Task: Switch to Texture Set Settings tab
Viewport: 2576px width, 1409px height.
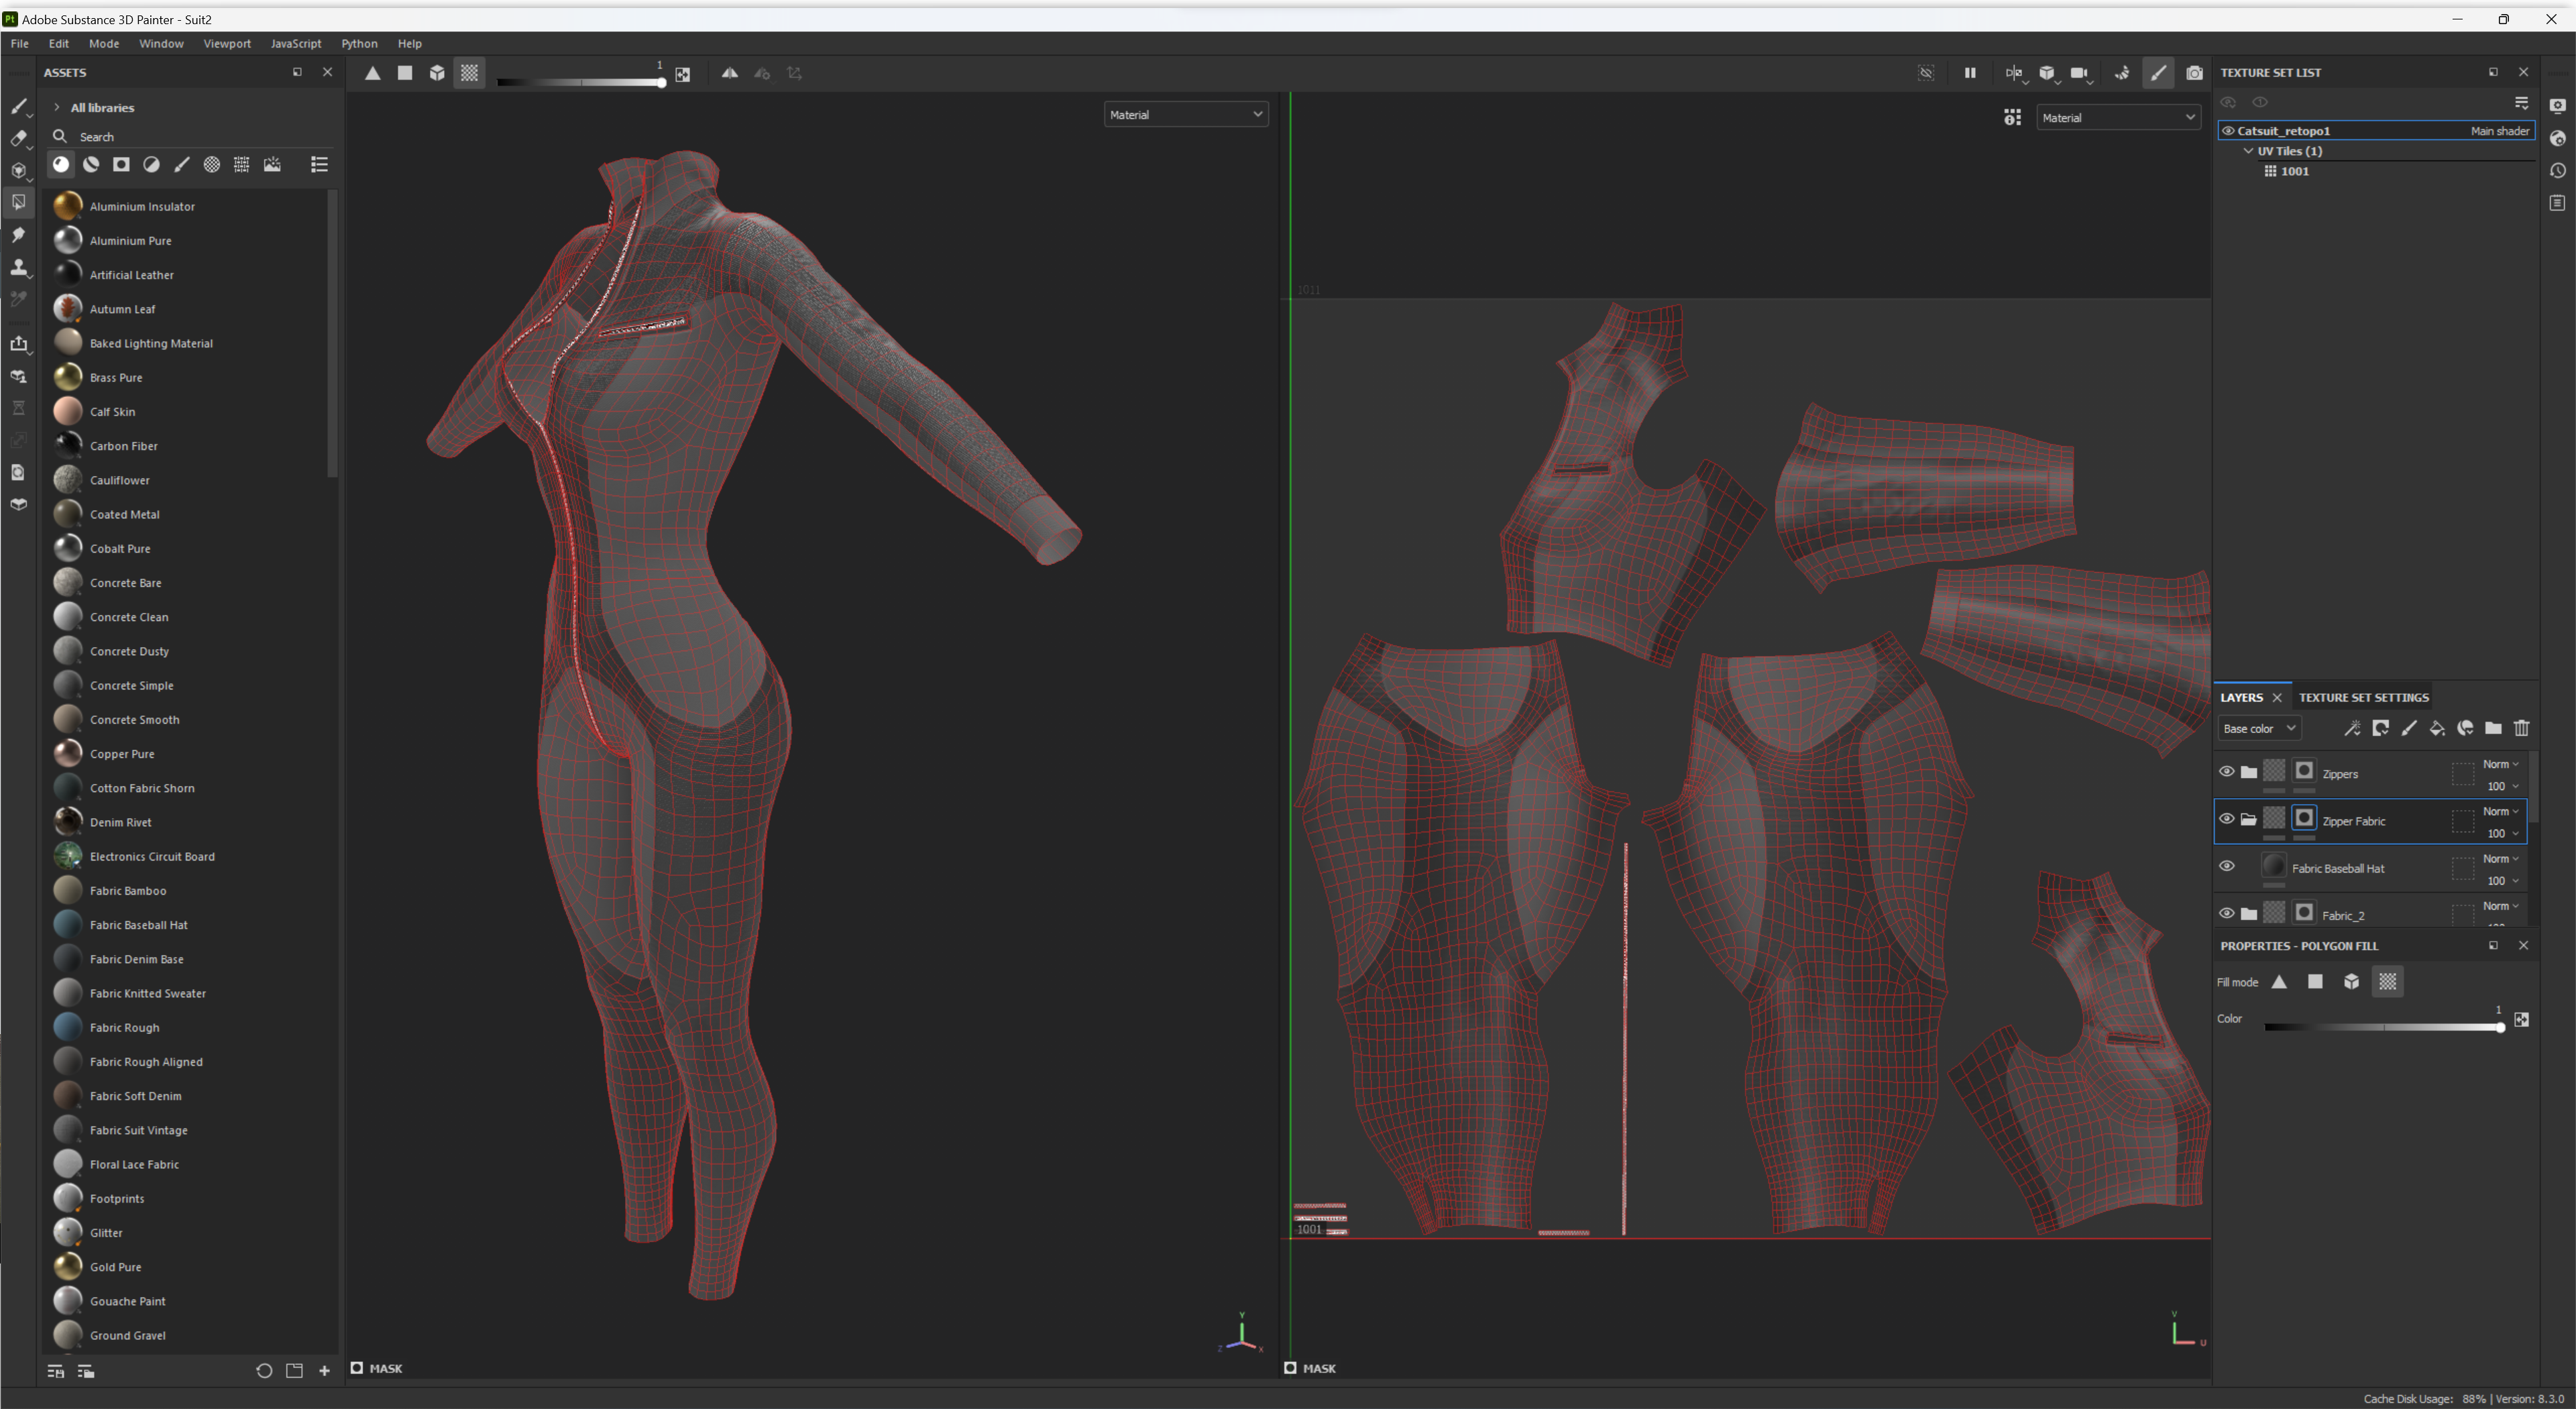Action: pyautogui.click(x=2363, y=698)
